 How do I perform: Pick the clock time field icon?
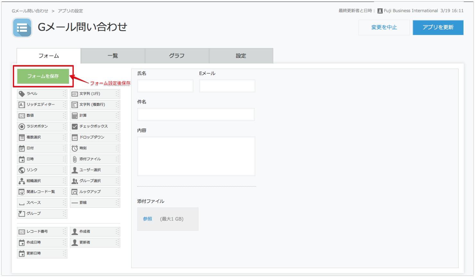pos(75,148)
